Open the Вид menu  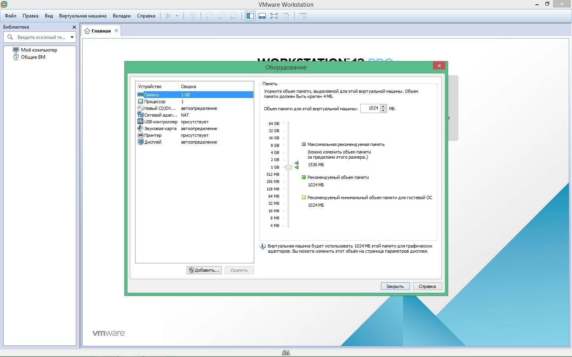click(49, 16)
